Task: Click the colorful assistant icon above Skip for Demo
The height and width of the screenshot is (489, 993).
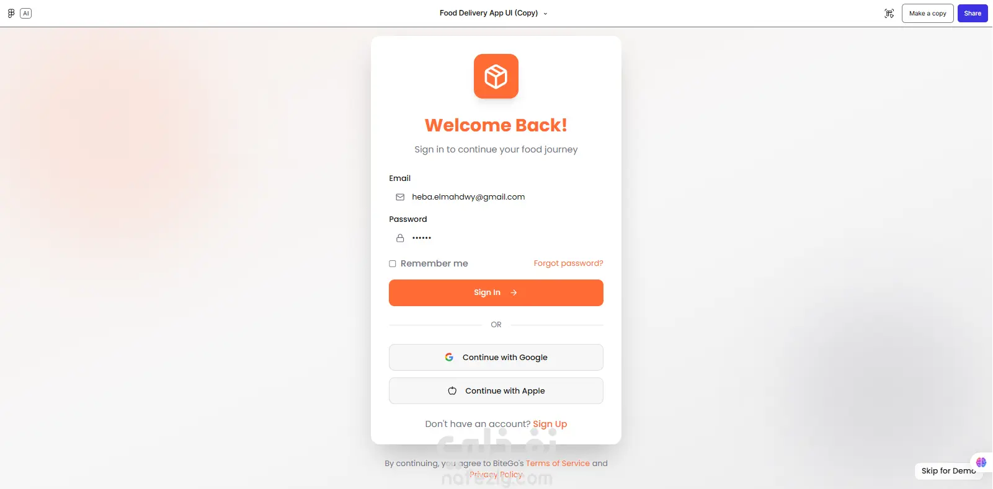Action: [x=981, y=462]
